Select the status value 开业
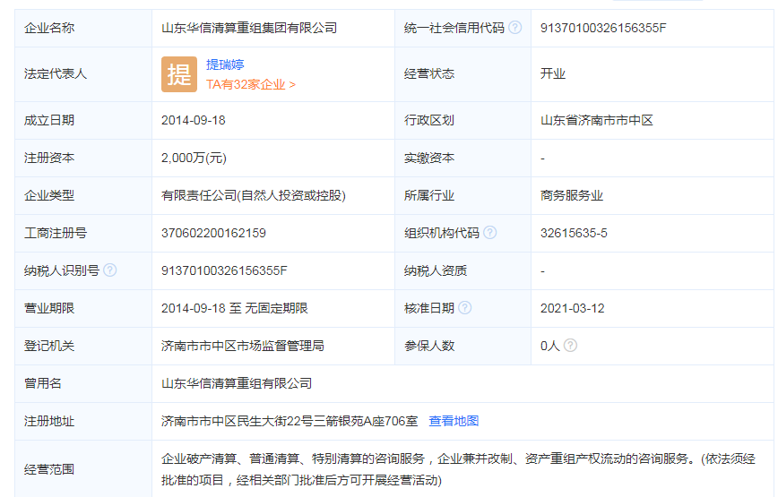The width and height of the screenshot is (778, 497). pos(553,73)
